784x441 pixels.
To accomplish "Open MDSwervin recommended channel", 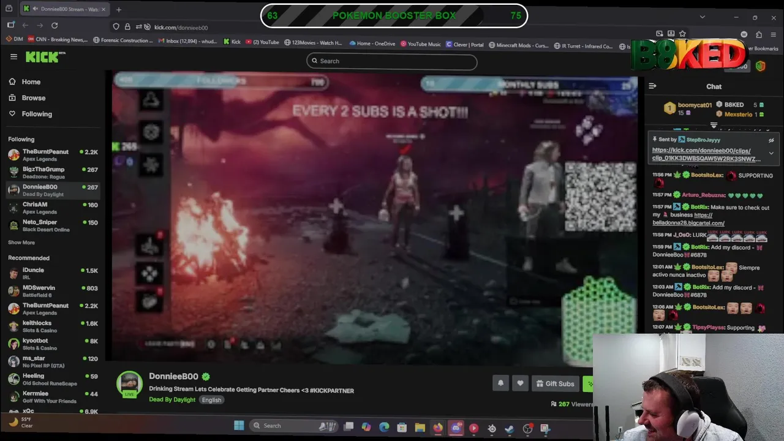I will 53,291.
